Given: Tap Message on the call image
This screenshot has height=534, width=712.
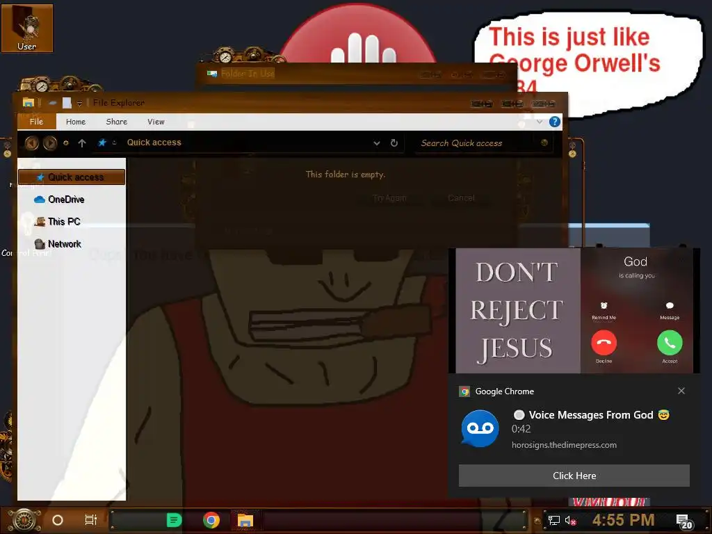Looking at the screenshot, I should click(x=670, y=310).
